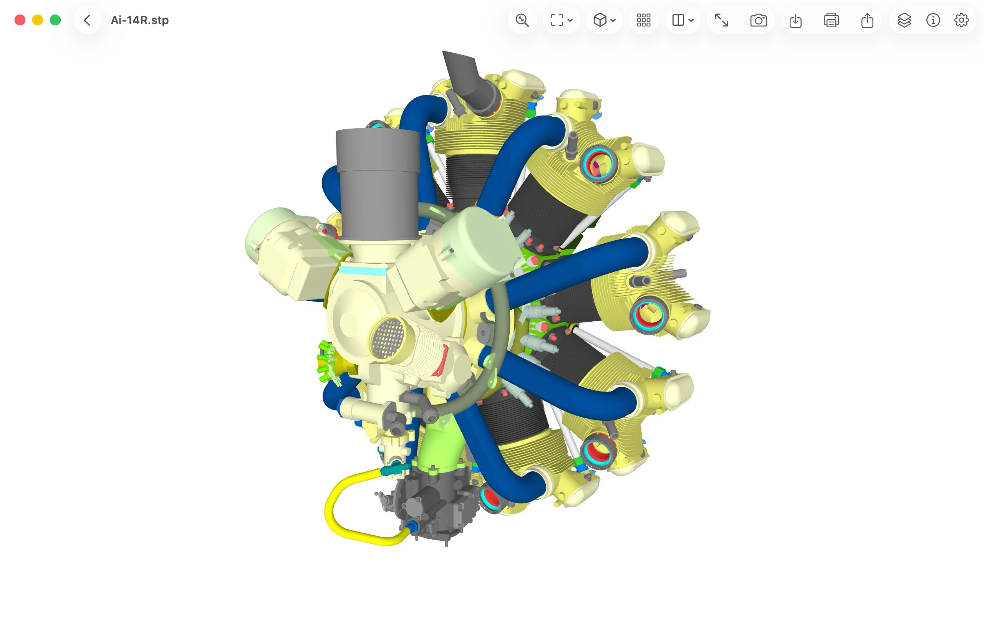This screenshot has width=984, height=618.
Task: Click the download/export icon
Action: pos(795,20)
